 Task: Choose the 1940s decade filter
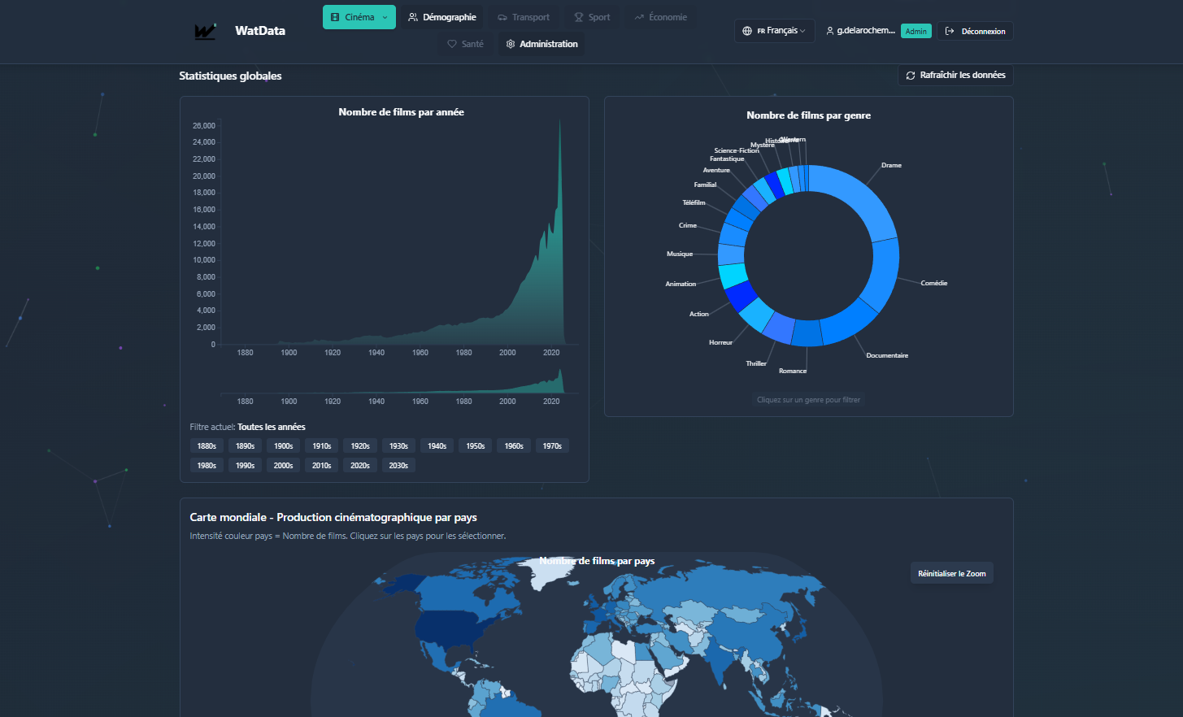click(x=437, y=445)
